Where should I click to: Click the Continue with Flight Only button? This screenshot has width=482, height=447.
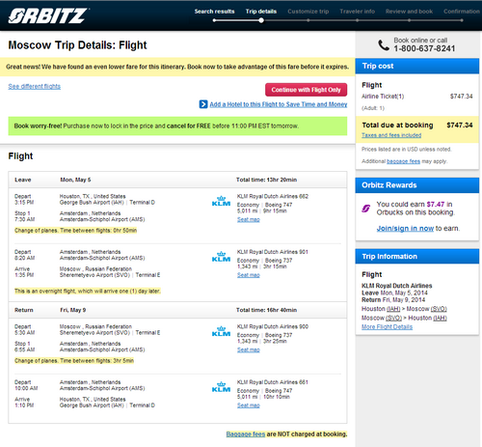[306, 90]
